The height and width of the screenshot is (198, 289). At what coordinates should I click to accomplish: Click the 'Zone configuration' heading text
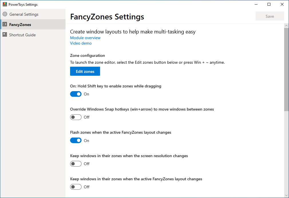click(x=87, y=55)
